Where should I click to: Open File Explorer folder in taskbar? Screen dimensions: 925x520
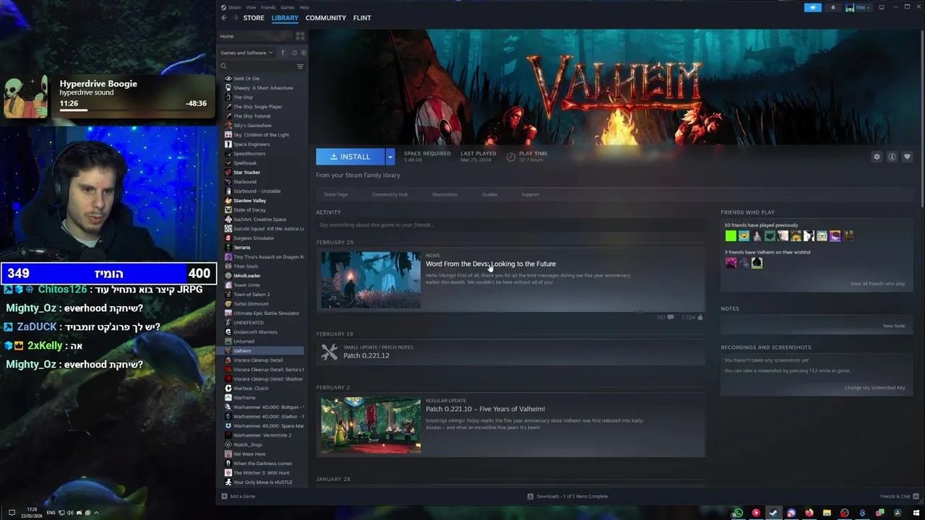(x=827, y=513)
